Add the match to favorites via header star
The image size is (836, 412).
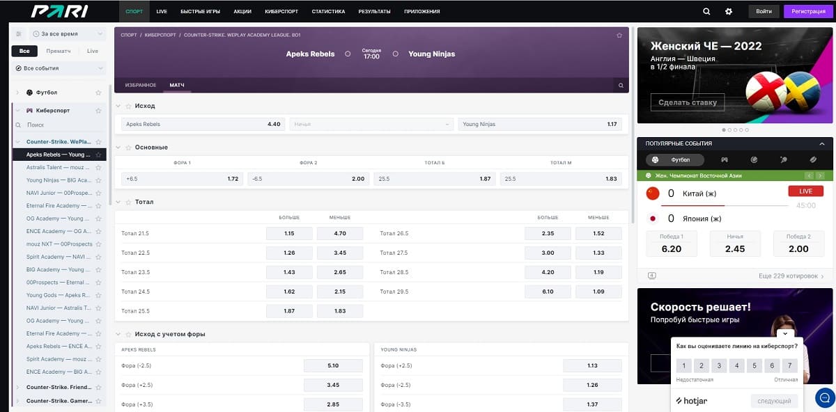pyautogui.click(x=619, y=35)
